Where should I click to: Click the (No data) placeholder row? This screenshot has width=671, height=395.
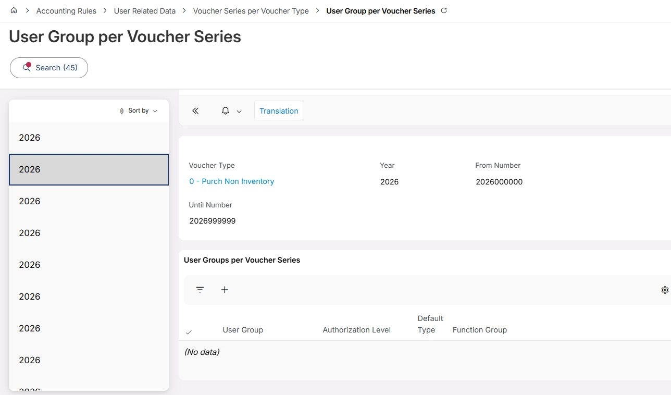pyautogui.click(x=202, y=352)
